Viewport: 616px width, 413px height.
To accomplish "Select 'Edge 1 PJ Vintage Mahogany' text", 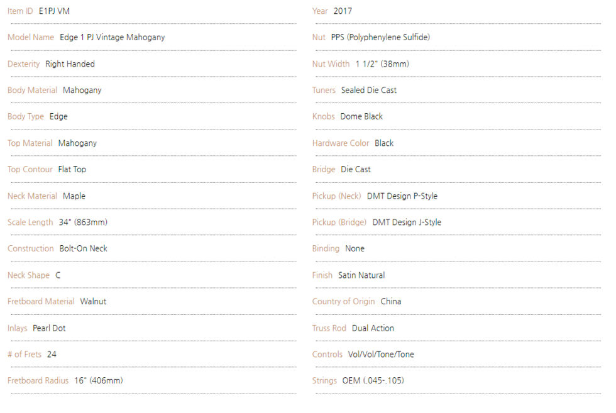I will coord(113,37).
